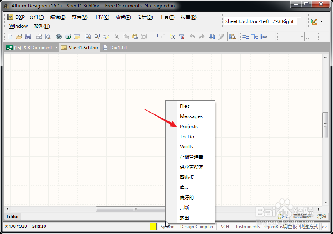Open the Window menu
This screenshot has width=333, height=234.
[18, 26]
